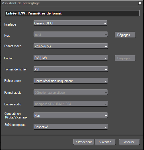144x150 pixels.
Task: Expand the Format de fichier AVI dropdown
Action: pyautogui.click(x=71, y=69)
